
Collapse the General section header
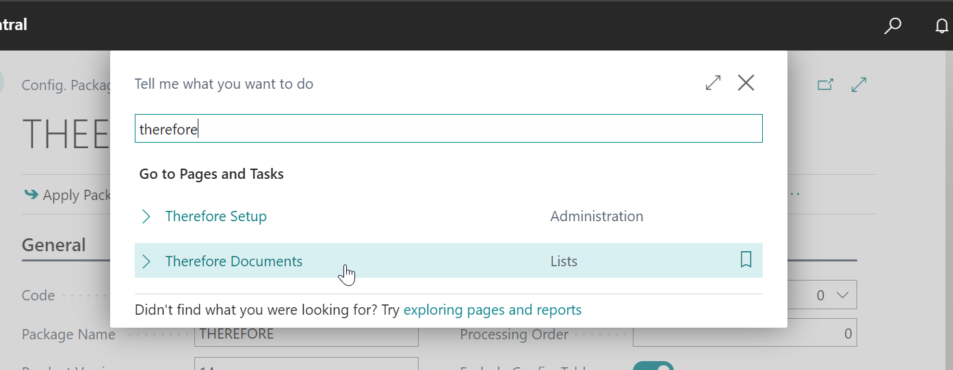tap(54, 245)
